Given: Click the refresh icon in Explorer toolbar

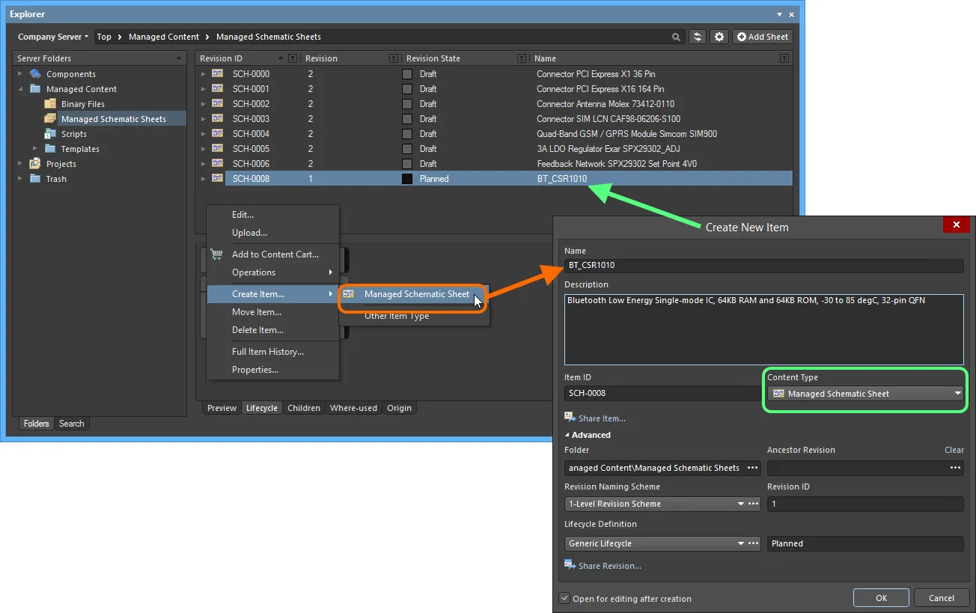Looking at the screenshot, I should pyautogui.click(x=698, y=37).
